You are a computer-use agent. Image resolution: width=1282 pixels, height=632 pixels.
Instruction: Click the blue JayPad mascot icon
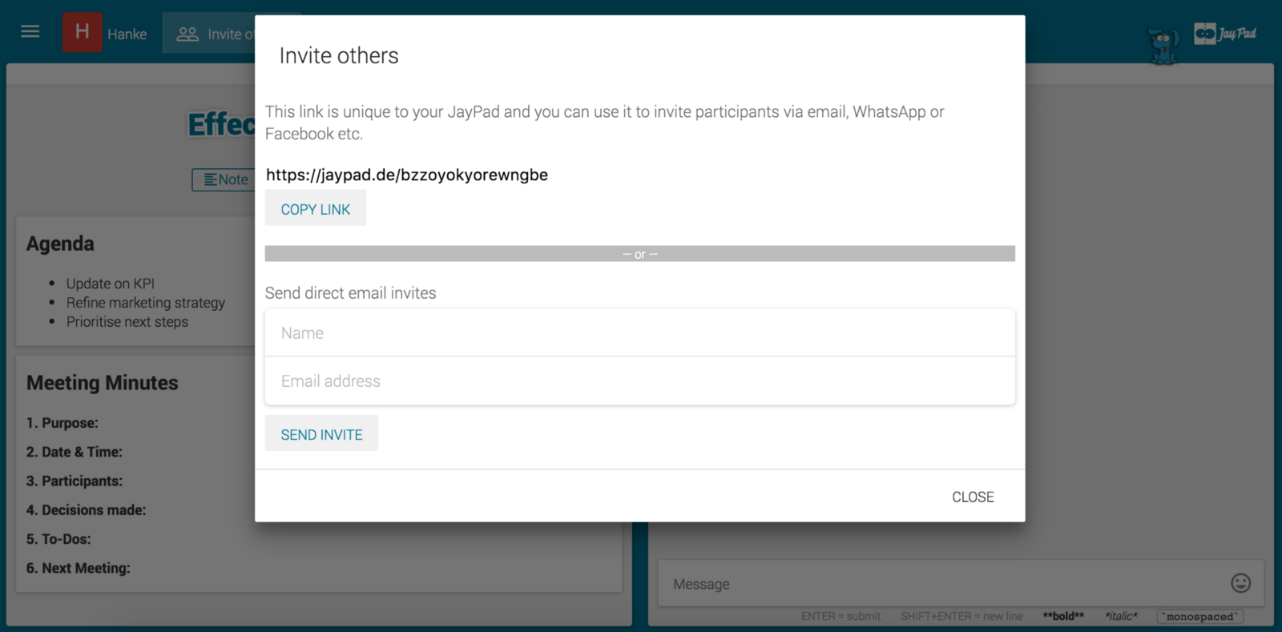pos(1163,44)
